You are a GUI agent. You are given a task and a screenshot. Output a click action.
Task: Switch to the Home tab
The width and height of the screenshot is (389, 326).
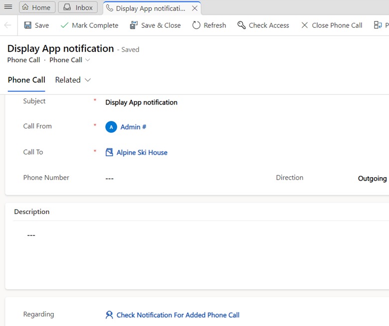coord(37,7)
